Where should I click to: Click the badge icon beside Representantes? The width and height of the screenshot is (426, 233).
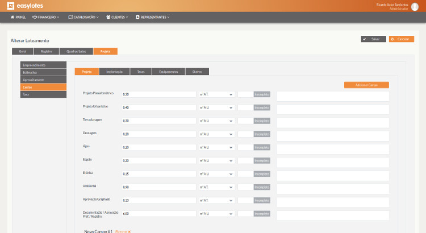(x=137, y=17)
